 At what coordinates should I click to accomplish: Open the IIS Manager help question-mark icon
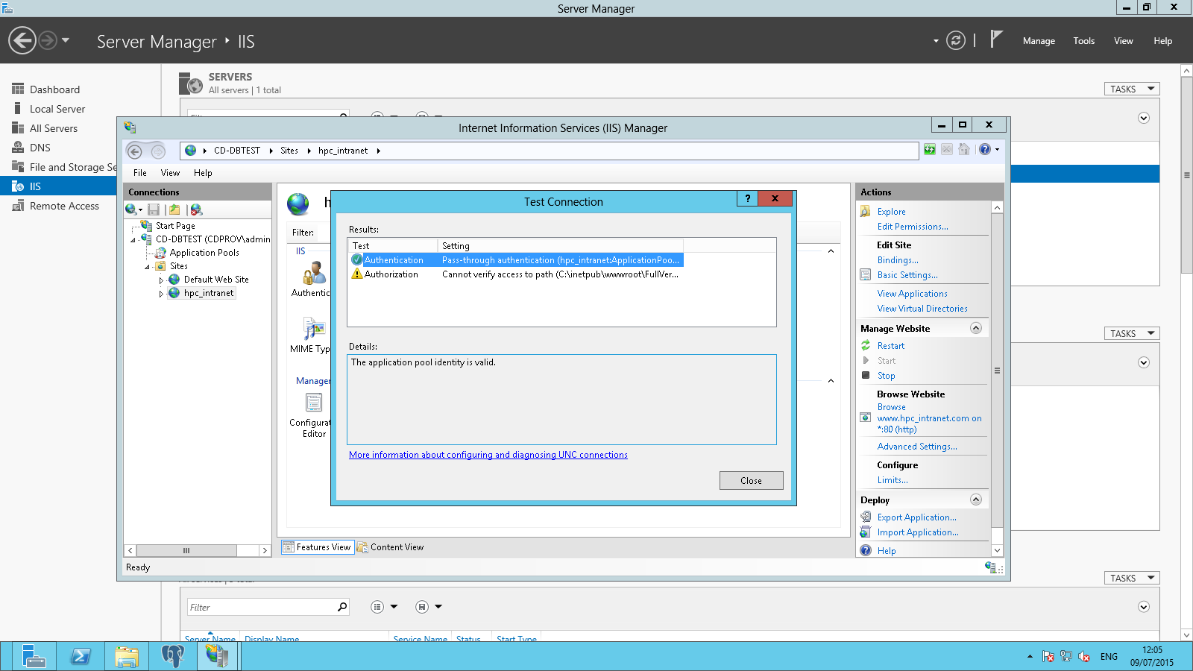[985, 150]
